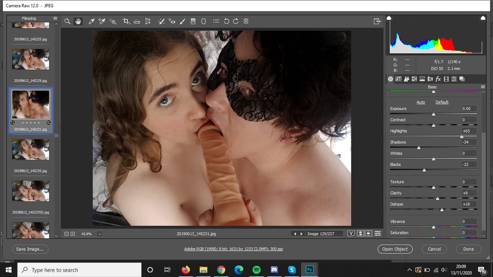Click the Default tone link

pos(442,102)
